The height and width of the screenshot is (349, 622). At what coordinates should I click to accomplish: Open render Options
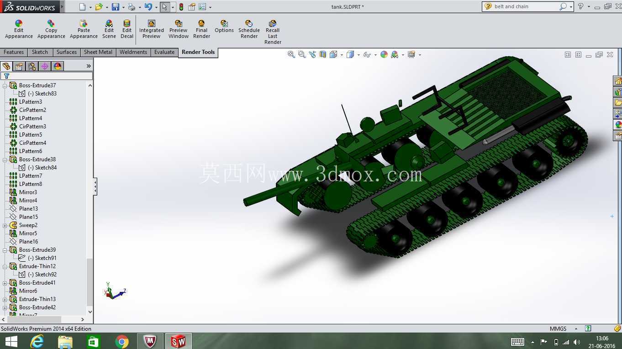pos(224,26)
